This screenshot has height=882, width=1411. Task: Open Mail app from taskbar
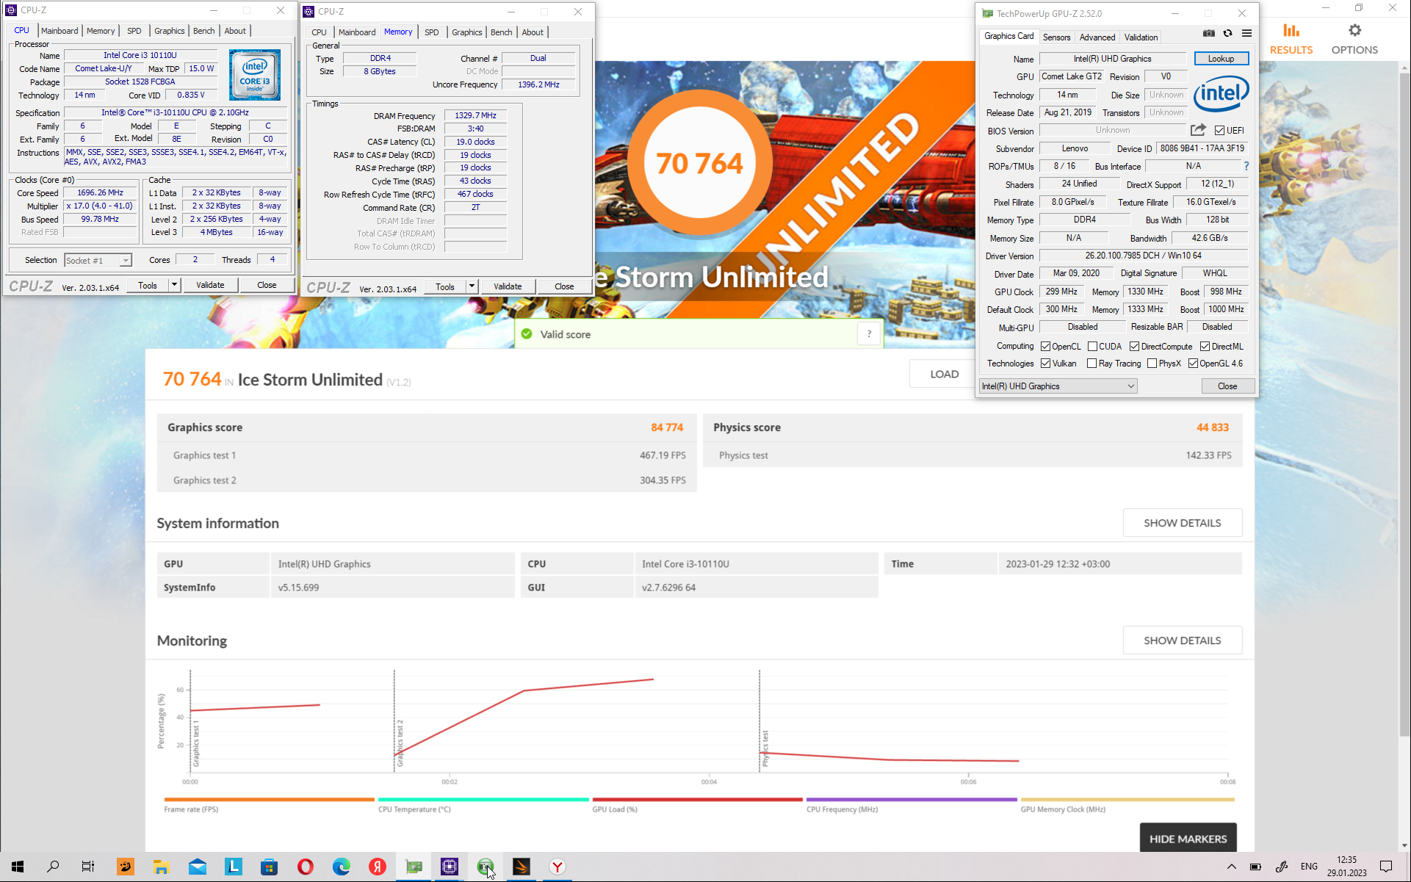198,867
